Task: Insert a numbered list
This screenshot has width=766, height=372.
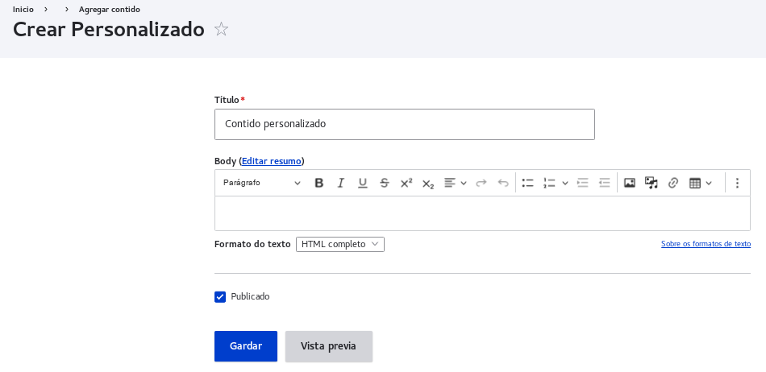Action: pyautogui.click(x=550, y=184)
